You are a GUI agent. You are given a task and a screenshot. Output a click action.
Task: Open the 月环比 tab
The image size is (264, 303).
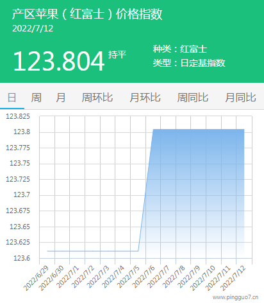pos(145,98)
